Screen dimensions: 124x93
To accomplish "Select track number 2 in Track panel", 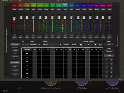I will point(111,60).
